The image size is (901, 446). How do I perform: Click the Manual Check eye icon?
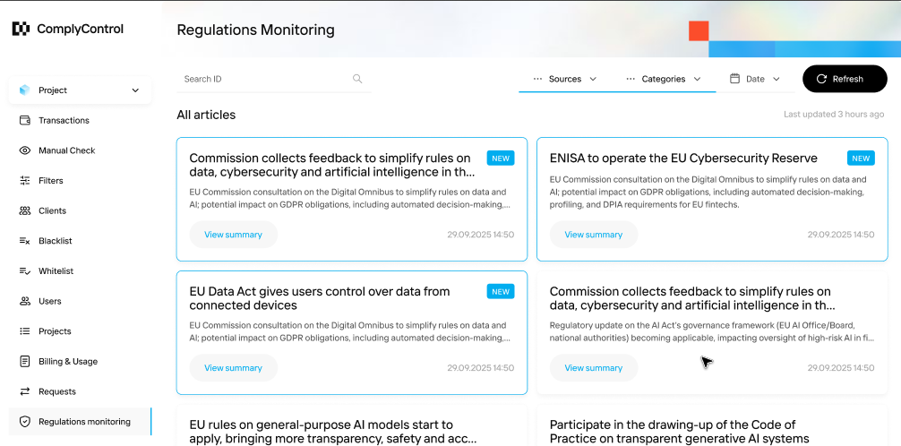pyautogui.click(x=25, y=150)
